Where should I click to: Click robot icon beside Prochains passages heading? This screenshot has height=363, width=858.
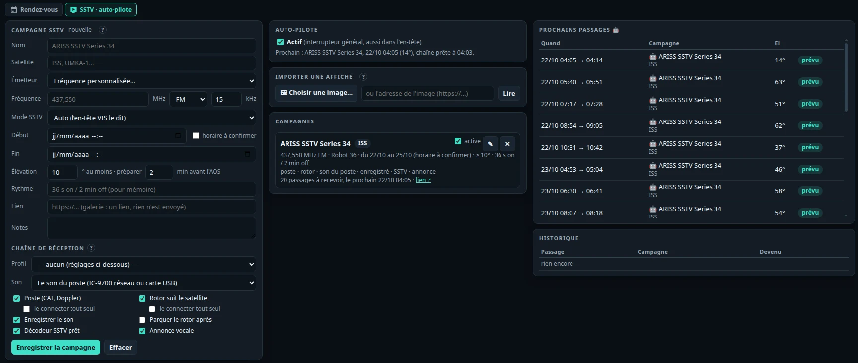[616, 30]
